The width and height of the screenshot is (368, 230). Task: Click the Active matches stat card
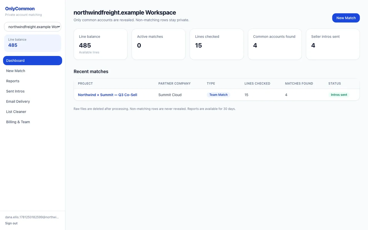click(158, 44)
